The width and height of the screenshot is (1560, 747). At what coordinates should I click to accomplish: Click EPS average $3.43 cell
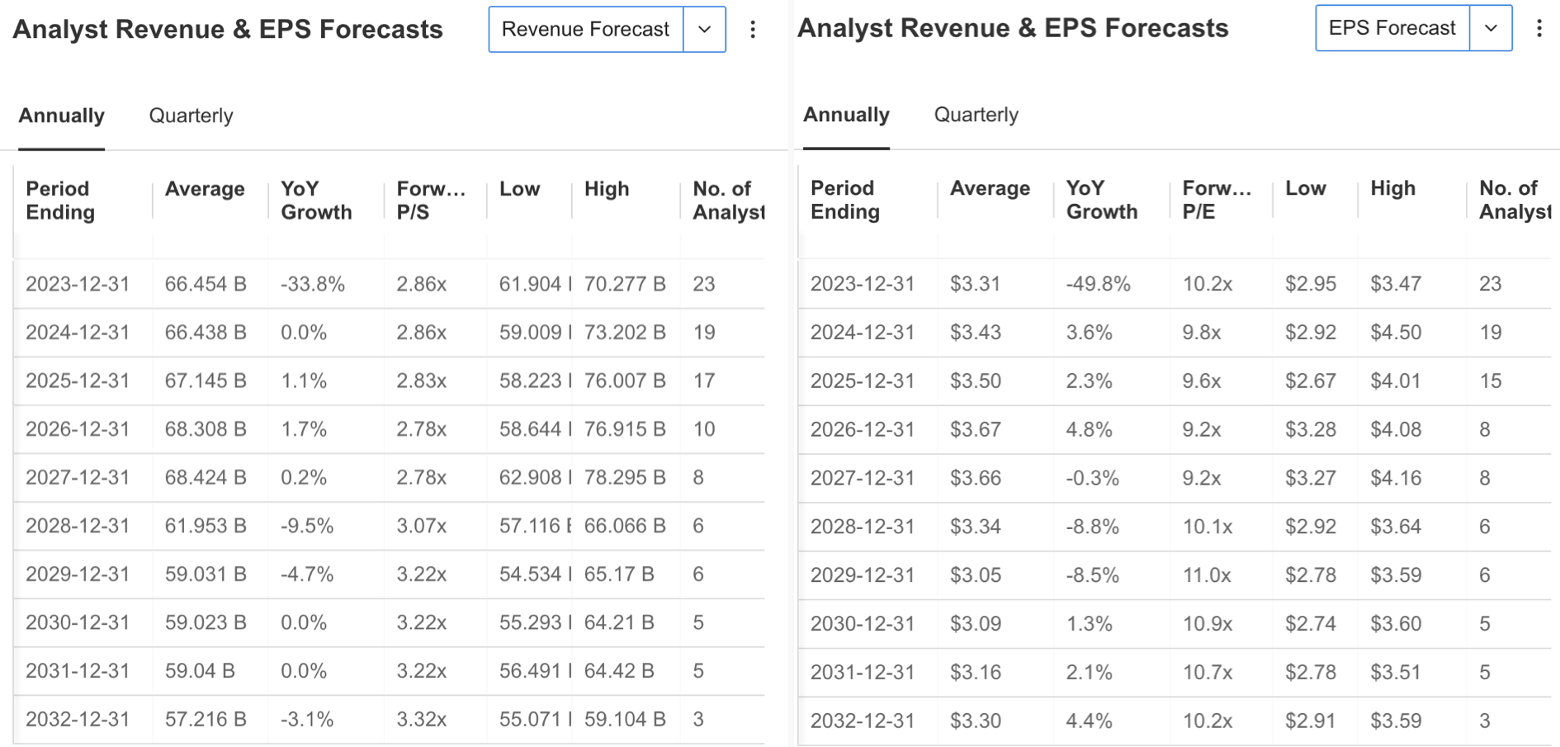coord(975,332)
